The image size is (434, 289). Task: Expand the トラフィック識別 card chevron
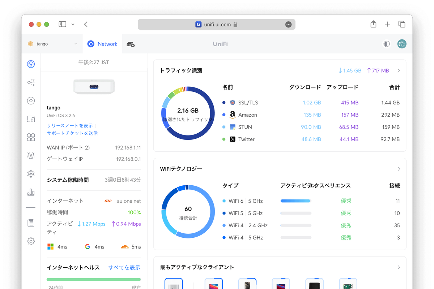(399, 70)
